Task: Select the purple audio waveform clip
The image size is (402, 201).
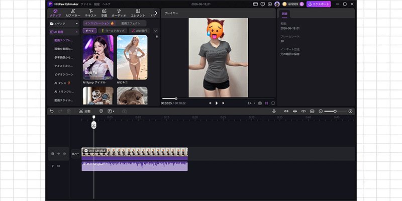Action: [x=135, y=166]
